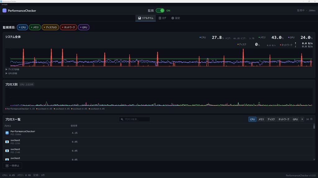The image size is (318, 178).
Task: Sort process list by GPU button
Action: point(295,119)
